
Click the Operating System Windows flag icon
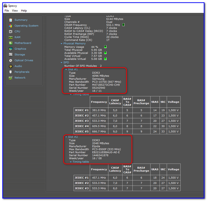pyautogui.click(x=11, y=26)
